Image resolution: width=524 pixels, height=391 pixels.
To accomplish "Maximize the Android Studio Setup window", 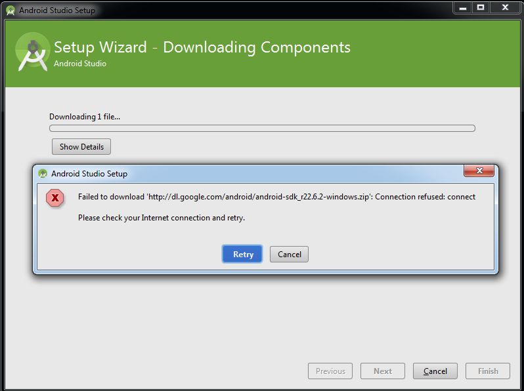I will [481, 7].
